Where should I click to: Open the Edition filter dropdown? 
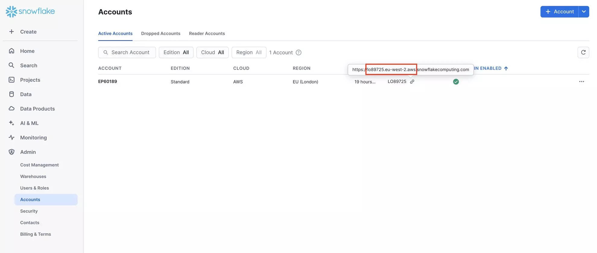[176, 52]
